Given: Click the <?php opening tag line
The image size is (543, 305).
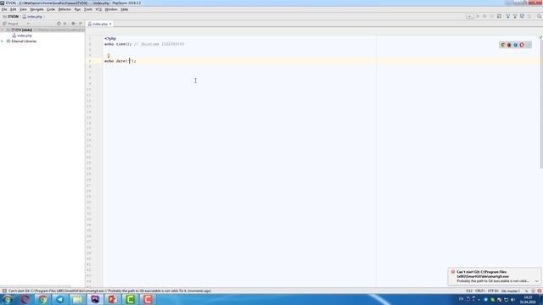Looking at the screenshot, I should click(x=110, y=39).
